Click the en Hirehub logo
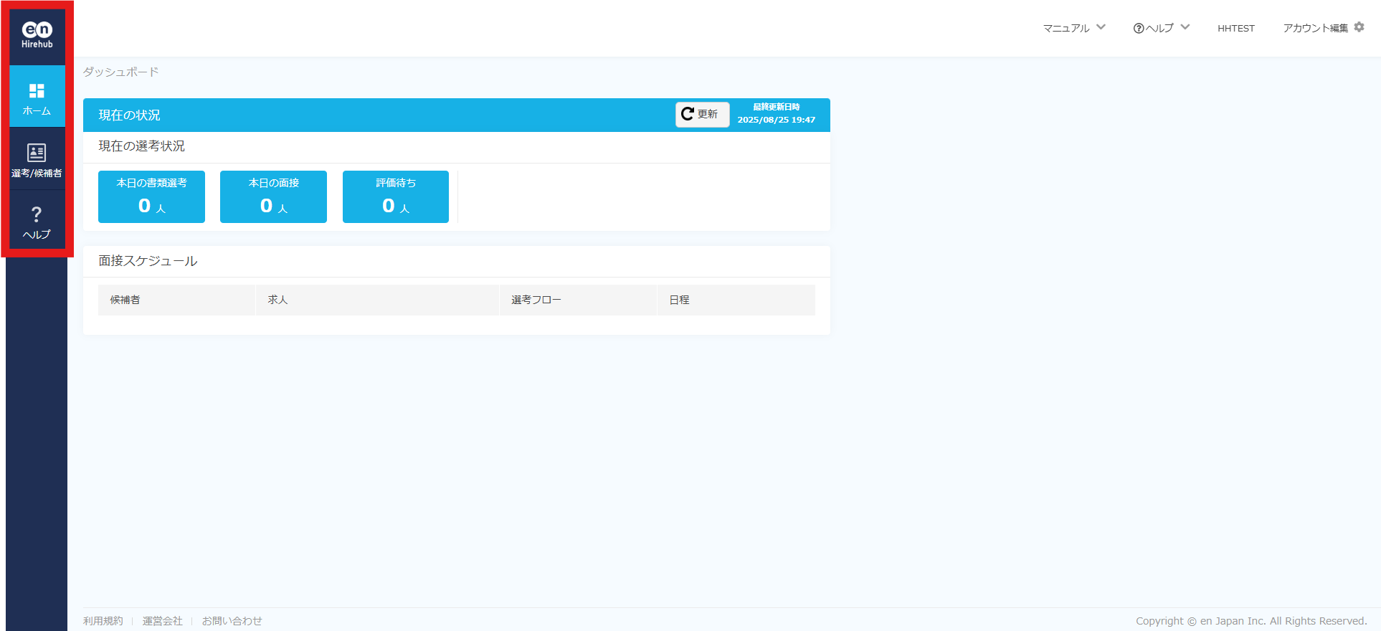 click(x=37, y=34)
